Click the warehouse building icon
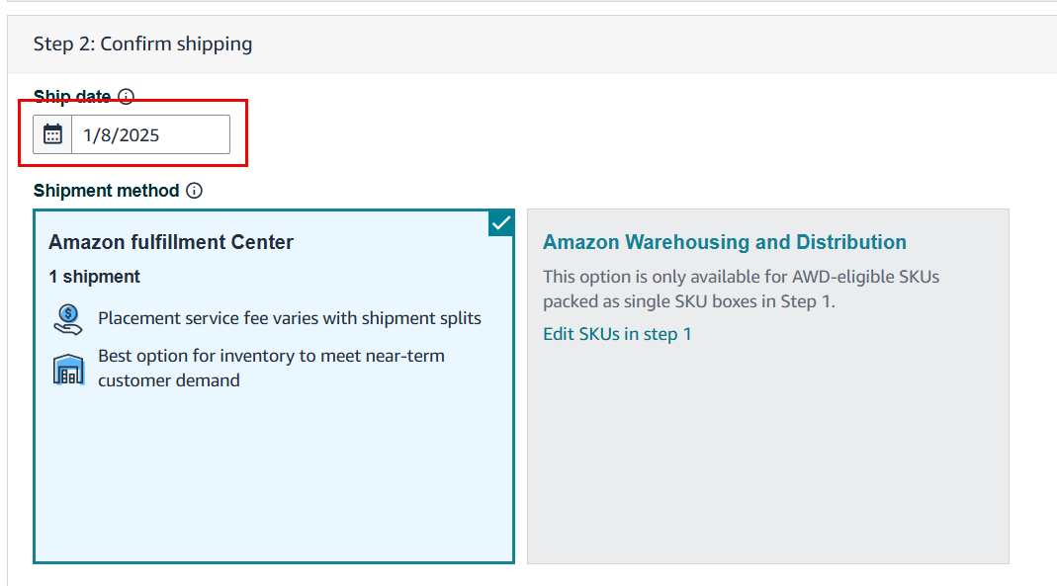1057x586 pixels. [68, 370]
